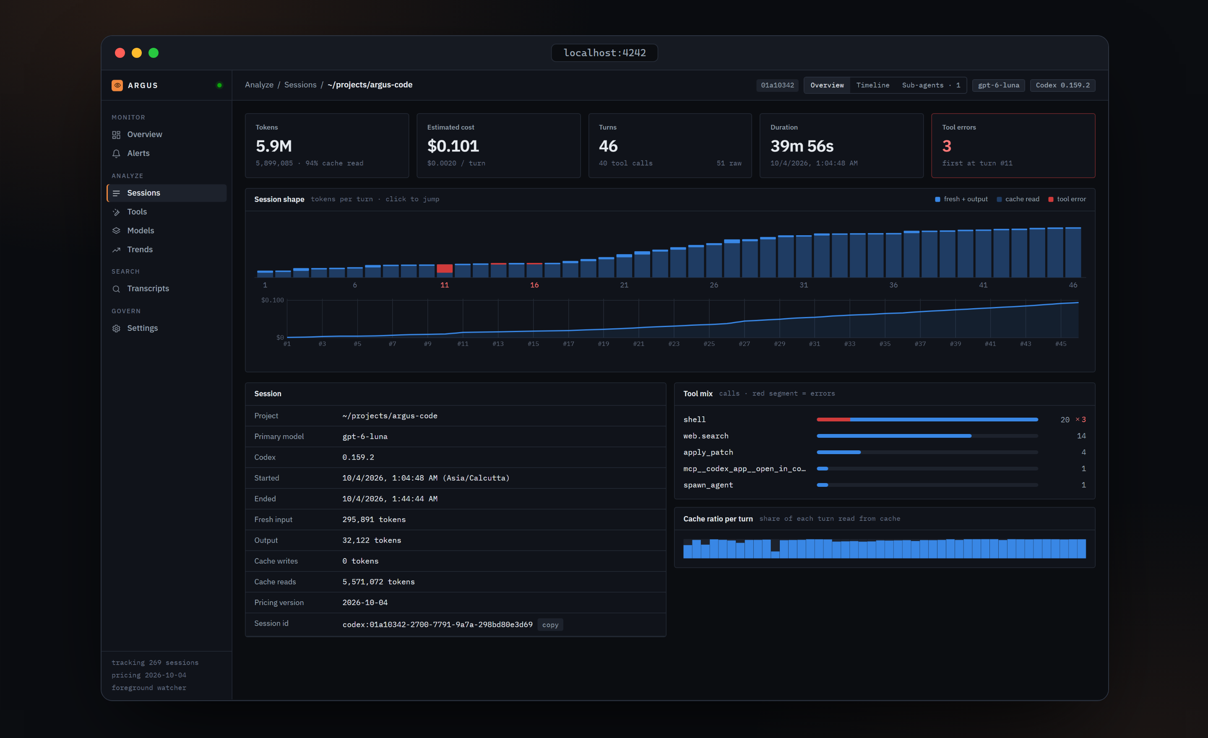Image resolution: width=1208 pixels, height=738 pixels.
Task: Click the Cache reads 5,571,072 tokens value
Action: coord(378,582)
